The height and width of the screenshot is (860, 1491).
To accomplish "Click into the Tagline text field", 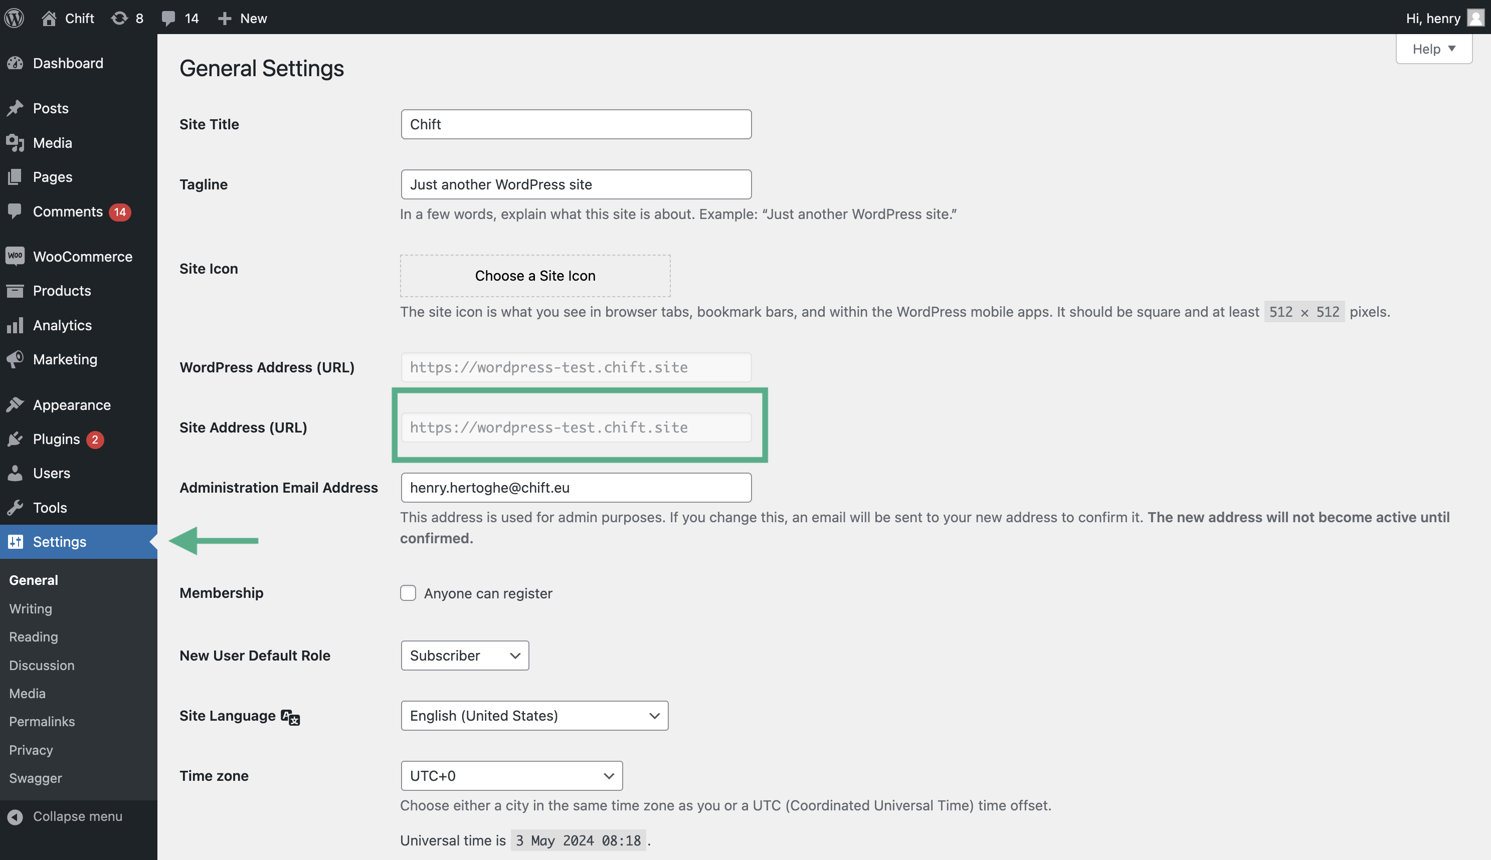I will tap(576, 184).
